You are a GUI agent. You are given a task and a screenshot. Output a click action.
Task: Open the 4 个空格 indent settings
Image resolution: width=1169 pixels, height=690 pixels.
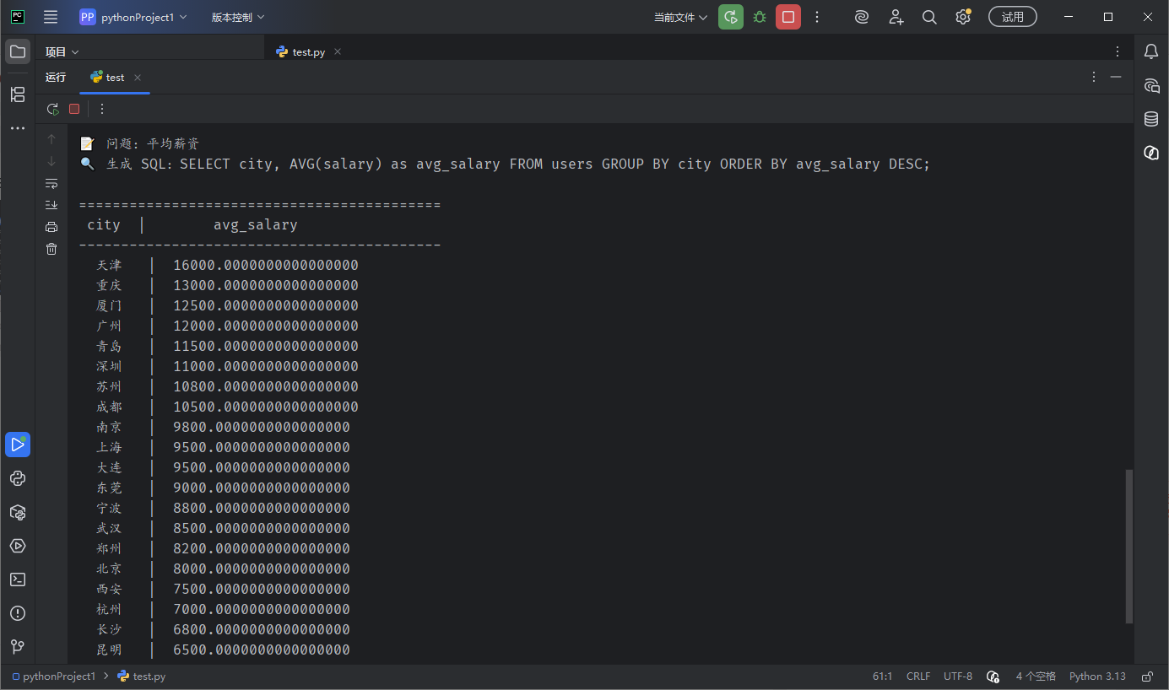[x=1036, y=677]
